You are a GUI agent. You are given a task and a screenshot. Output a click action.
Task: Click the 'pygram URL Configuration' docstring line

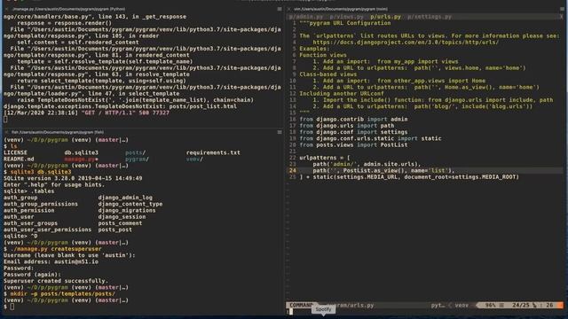[345, 23]
